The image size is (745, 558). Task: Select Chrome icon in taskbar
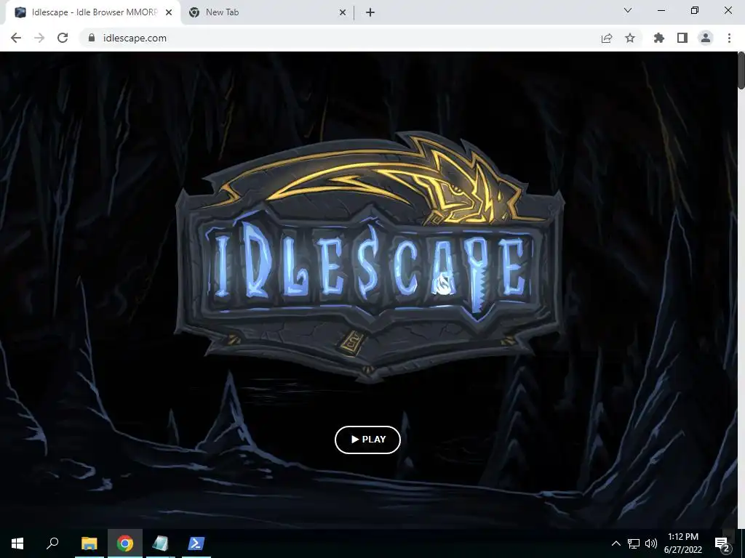(x=125, y=543)
